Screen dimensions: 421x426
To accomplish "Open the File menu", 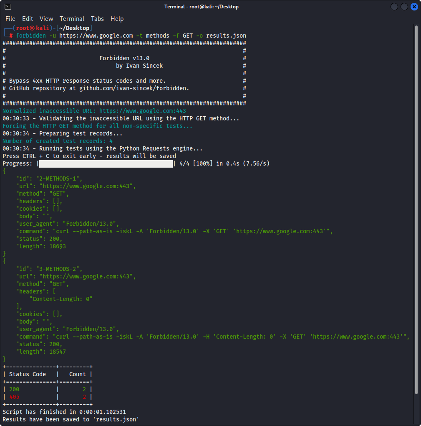I will (x=10, y=19).
